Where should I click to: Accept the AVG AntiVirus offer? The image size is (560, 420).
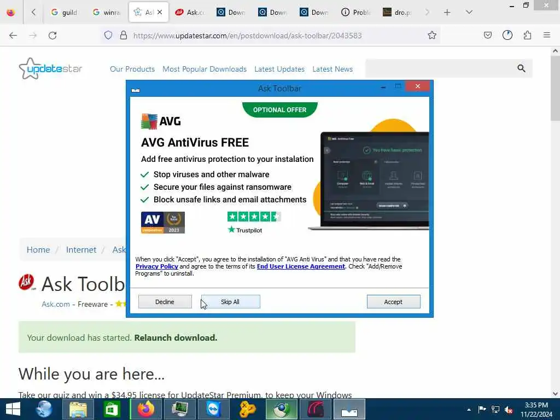(393, 302)
